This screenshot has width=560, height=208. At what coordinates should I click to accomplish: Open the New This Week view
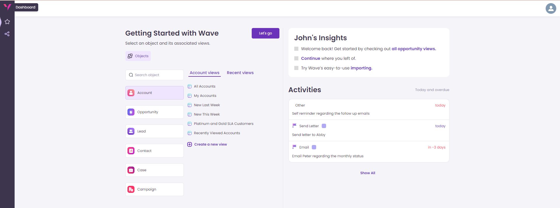tap(207, 114)
